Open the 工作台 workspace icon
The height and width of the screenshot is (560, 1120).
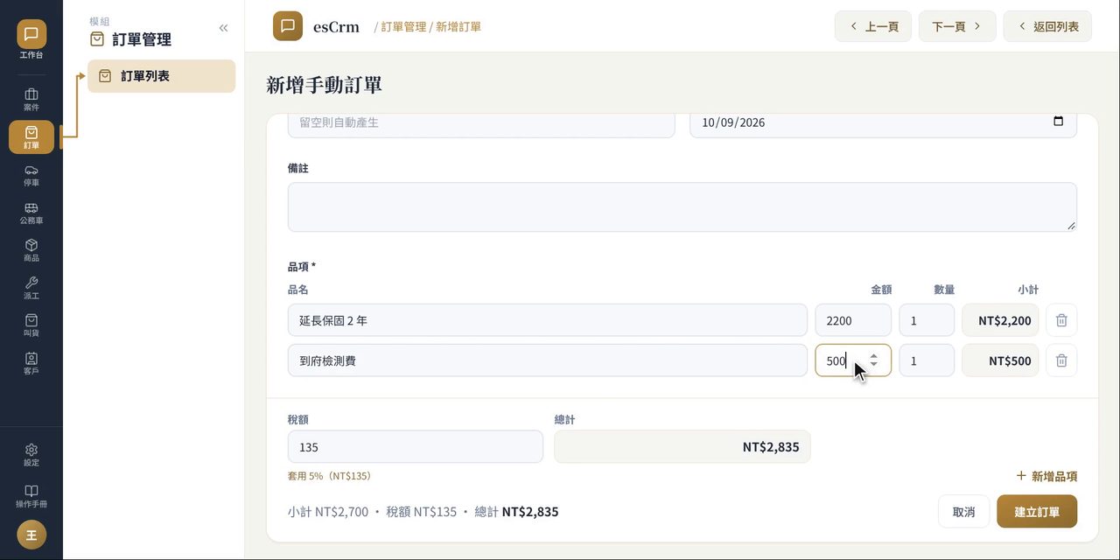(31, 39)
